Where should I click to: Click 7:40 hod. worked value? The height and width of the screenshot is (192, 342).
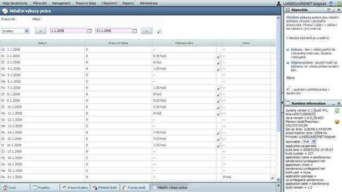[x=160, y=132]
